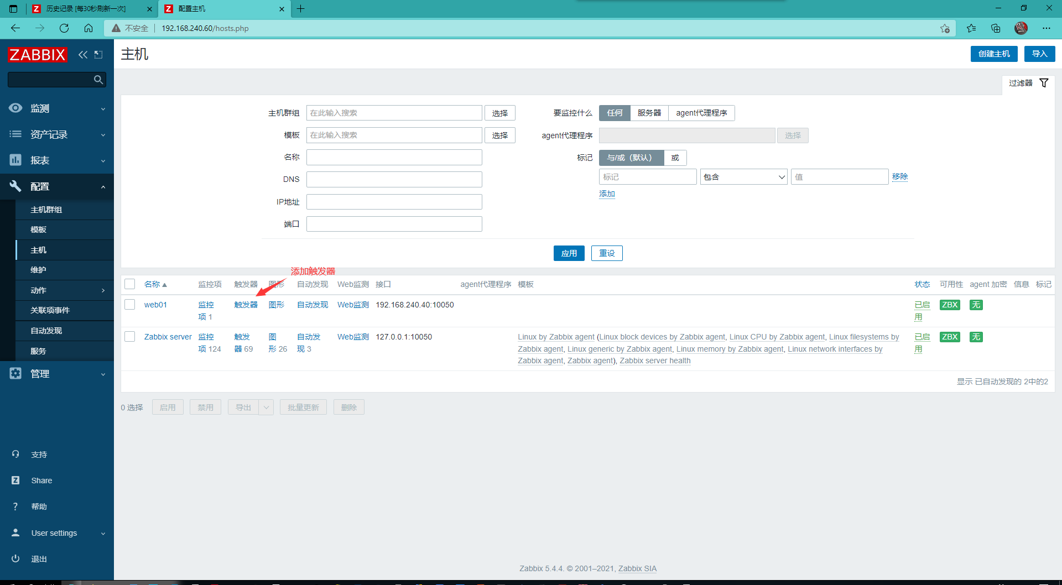This screenshot has height=585, width=1062.
Task: Click the ZABBIX logo
Action: point(37,55)
